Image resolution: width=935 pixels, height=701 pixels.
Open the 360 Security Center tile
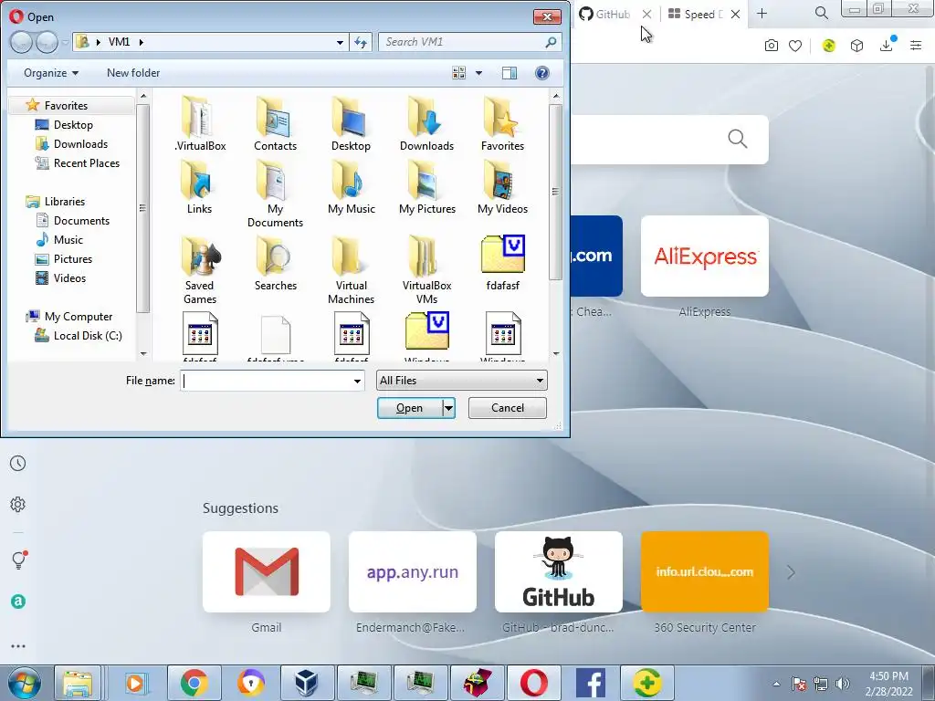coord(704,571)
